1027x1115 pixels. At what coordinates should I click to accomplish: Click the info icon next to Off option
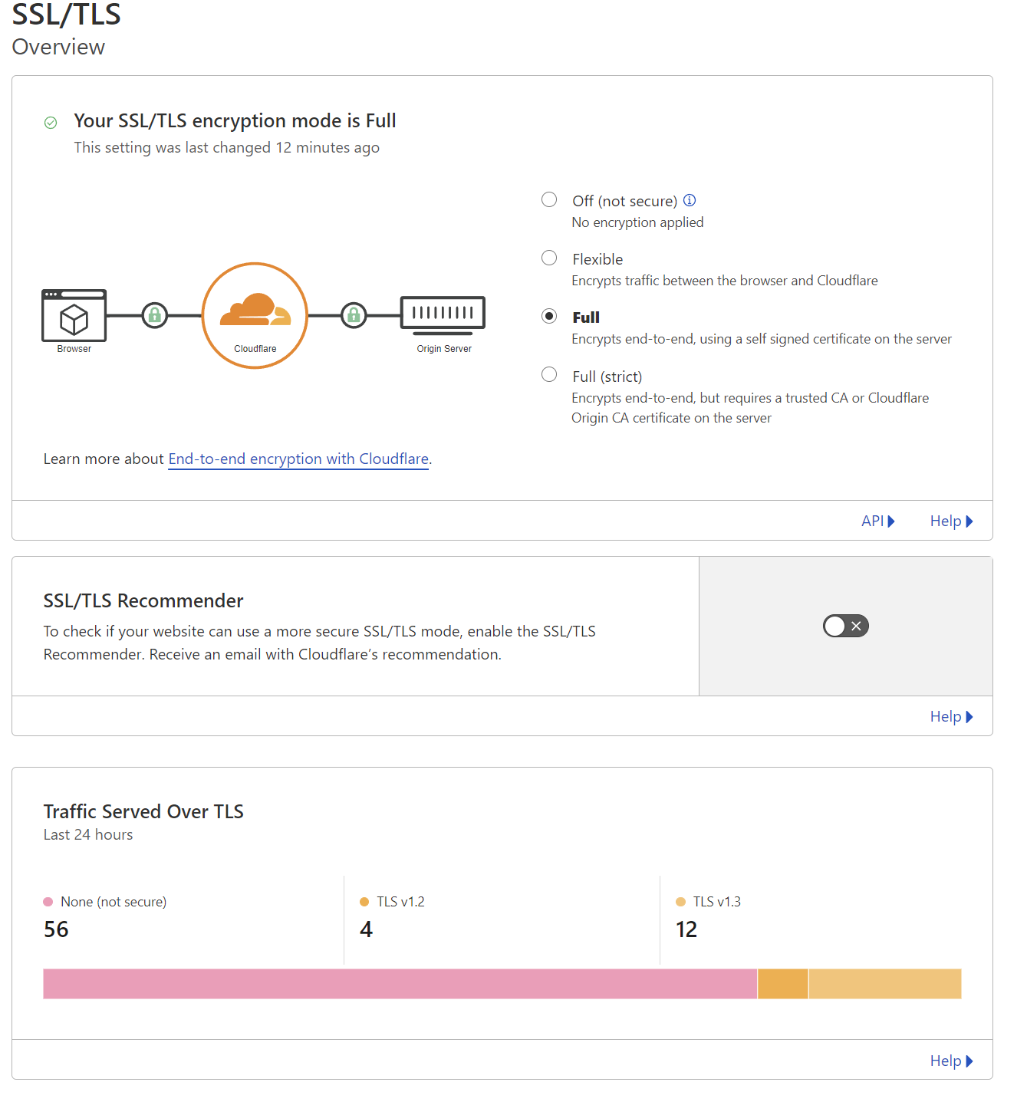689,200
